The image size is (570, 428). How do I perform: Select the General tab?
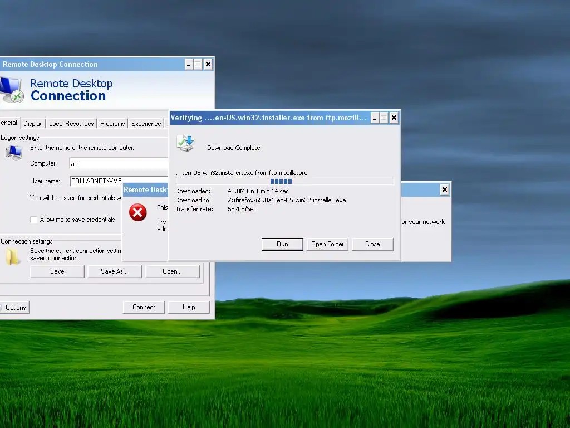pos(9,123)
